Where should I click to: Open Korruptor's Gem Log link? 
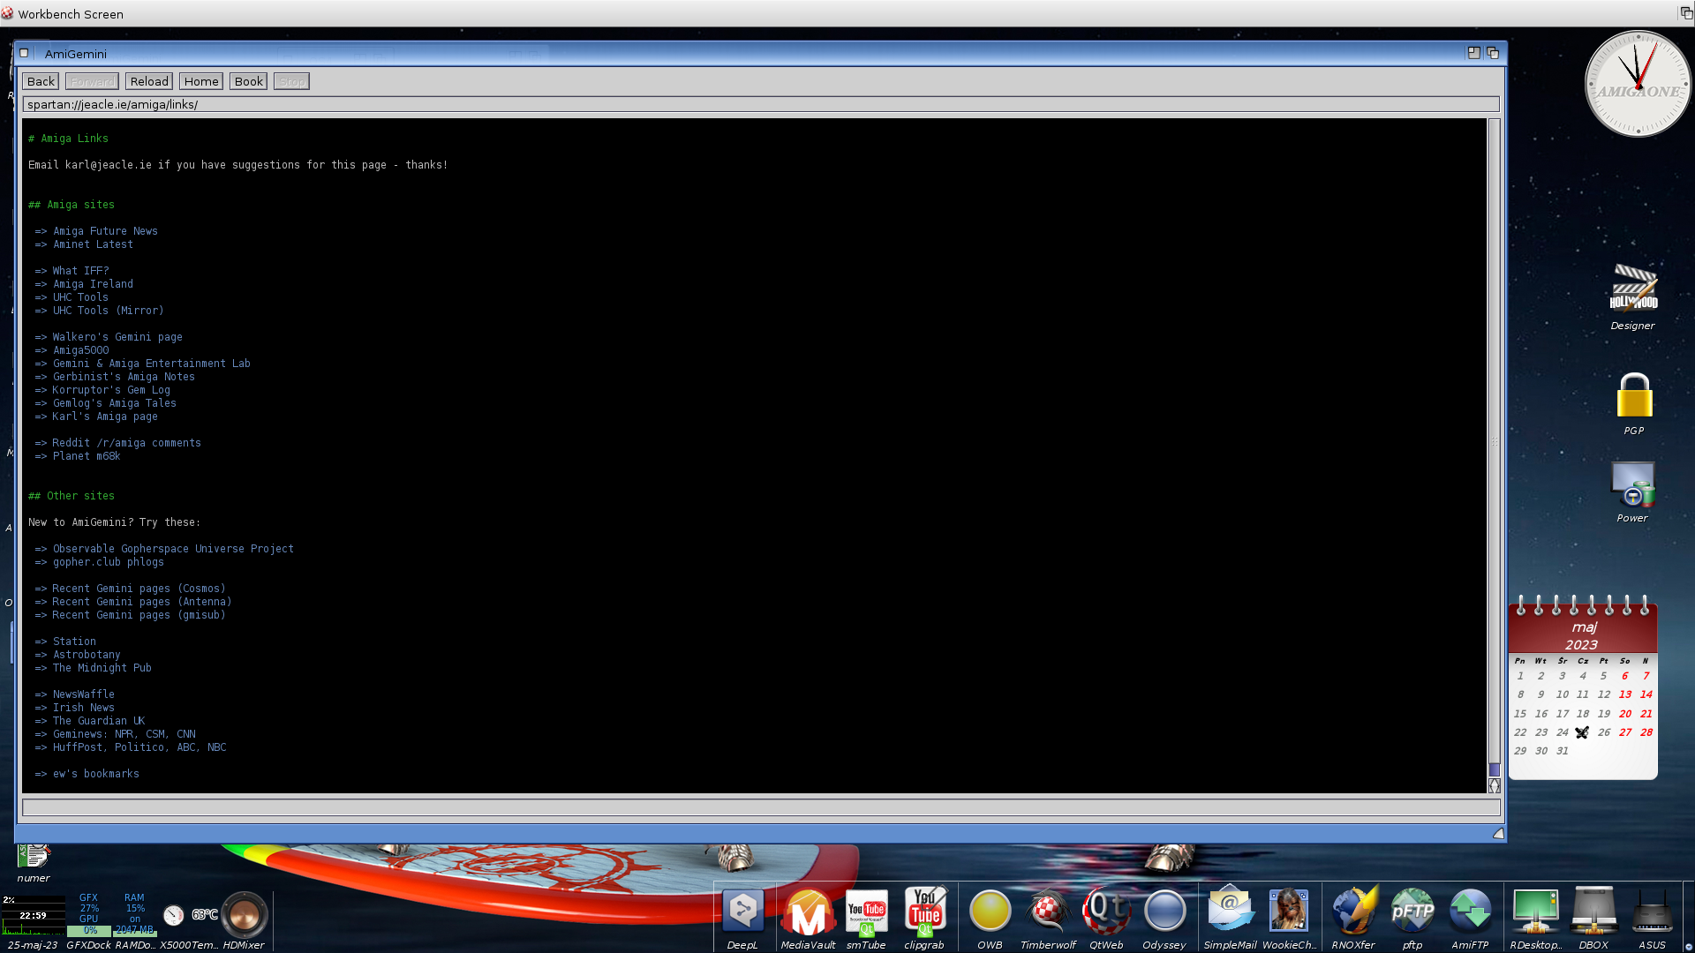111,390
